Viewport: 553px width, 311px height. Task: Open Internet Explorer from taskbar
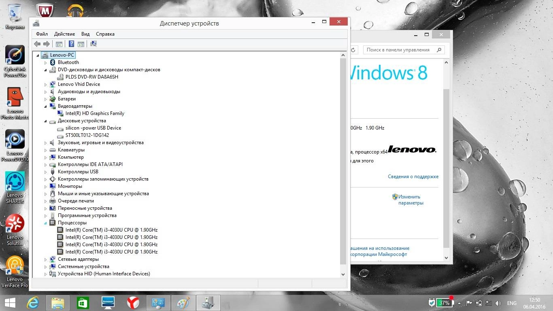click(33, 302)
